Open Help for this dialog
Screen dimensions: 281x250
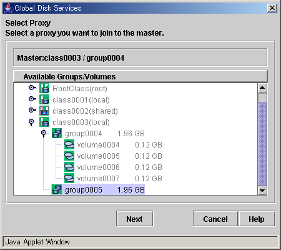click(257, 219)
